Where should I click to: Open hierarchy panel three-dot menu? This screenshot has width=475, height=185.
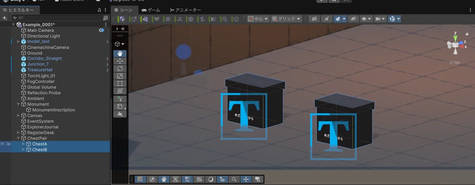[106, 9]
